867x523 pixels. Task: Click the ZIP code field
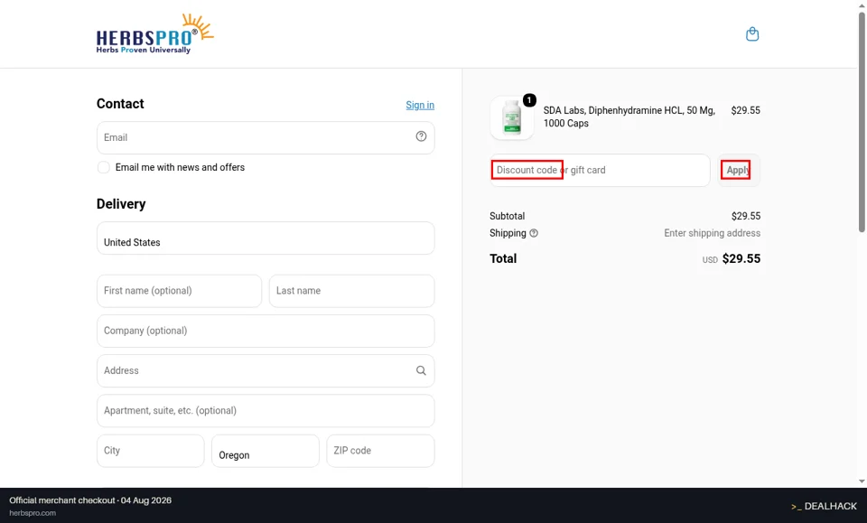[380, 451]
